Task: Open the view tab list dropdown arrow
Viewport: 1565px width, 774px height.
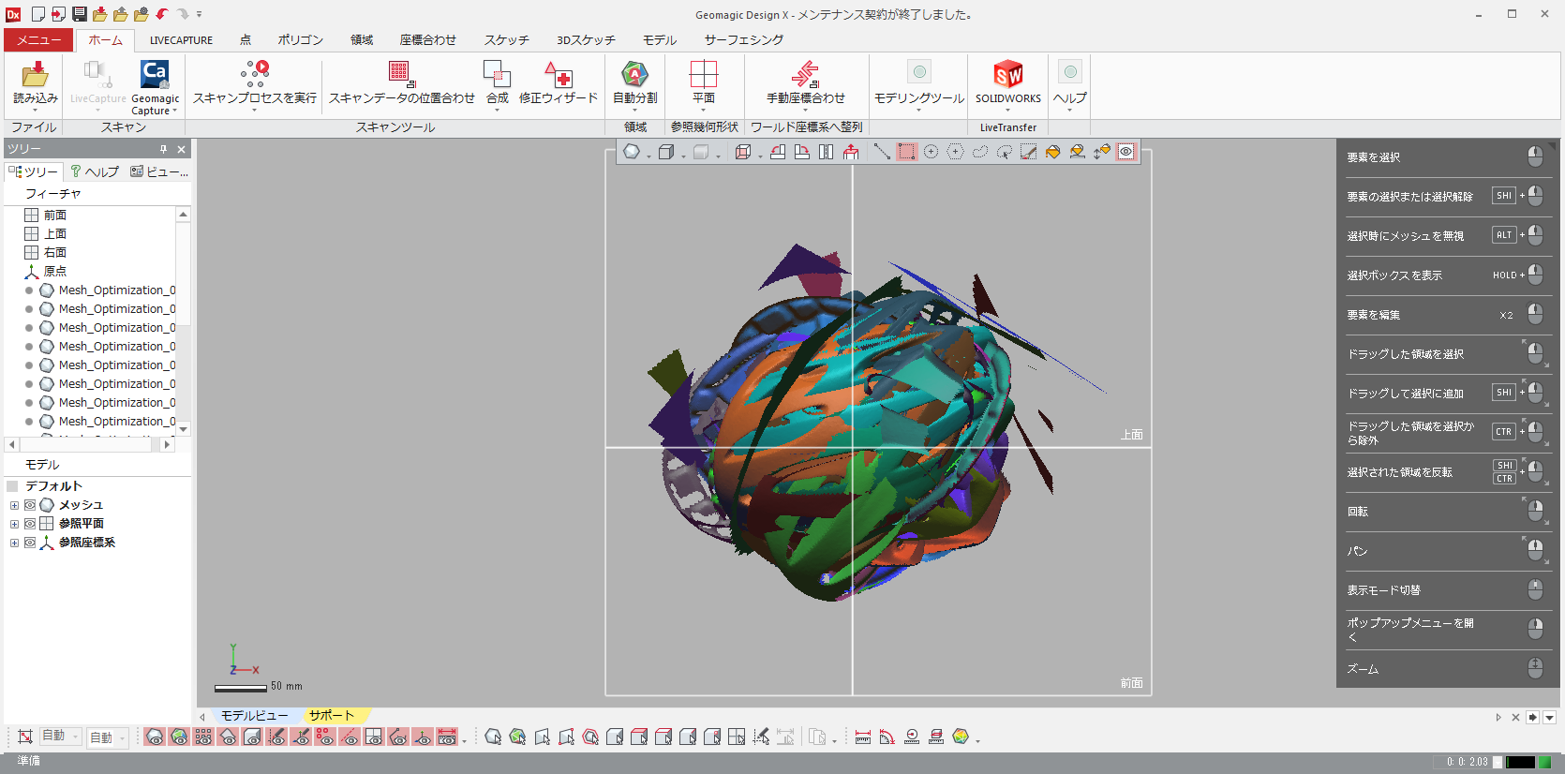Action: tap(1549, 718)
